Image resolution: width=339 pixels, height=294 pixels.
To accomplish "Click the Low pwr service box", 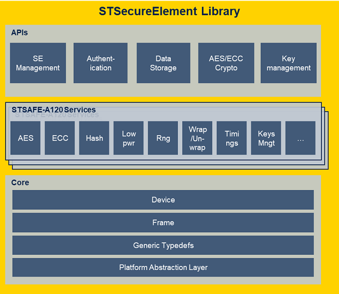I will pos(129,138).
